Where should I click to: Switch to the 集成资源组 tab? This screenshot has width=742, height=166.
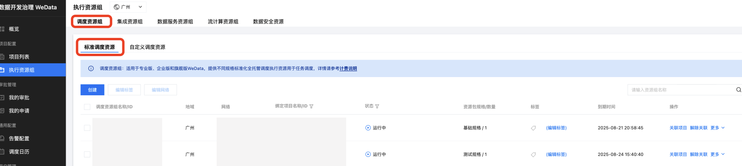click(129, 22)
